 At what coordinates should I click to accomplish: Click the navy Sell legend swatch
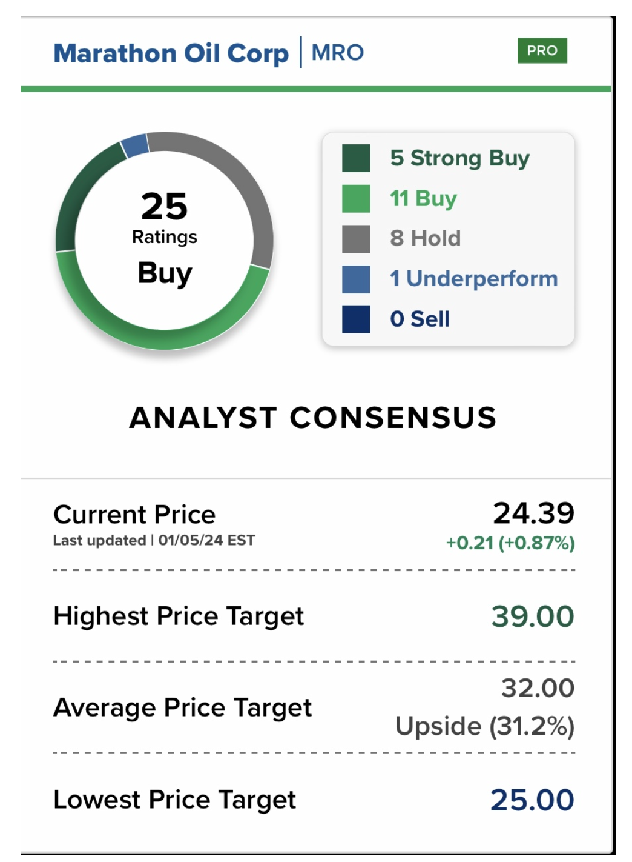pyautogui.click(x=356, y=319)
